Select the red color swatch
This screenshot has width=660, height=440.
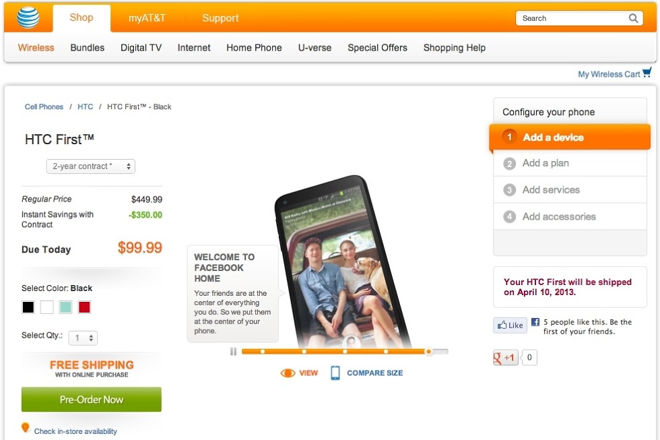[84, 307]
